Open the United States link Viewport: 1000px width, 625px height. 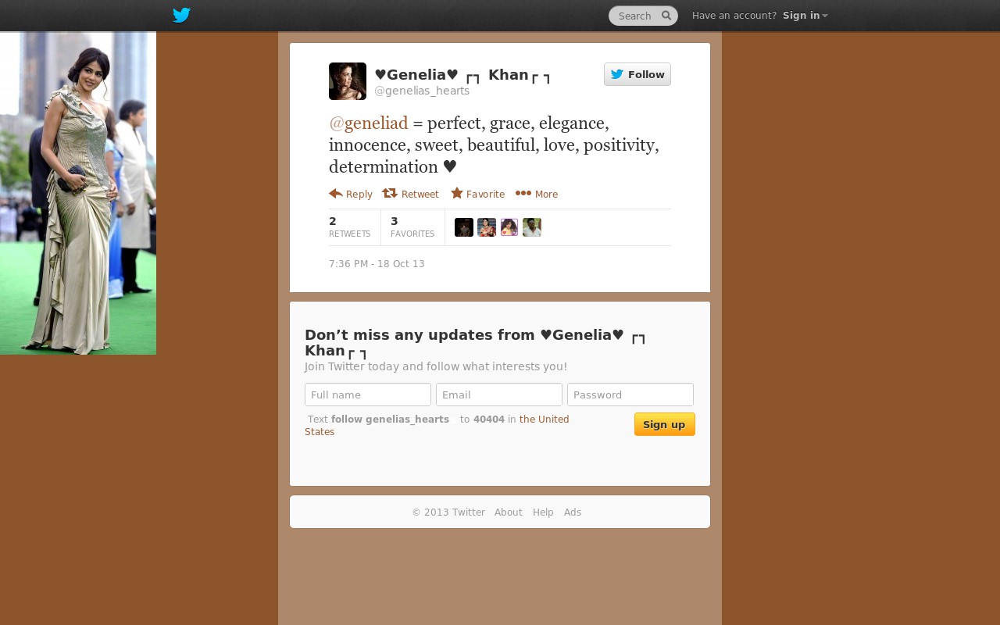click(437, 426)
